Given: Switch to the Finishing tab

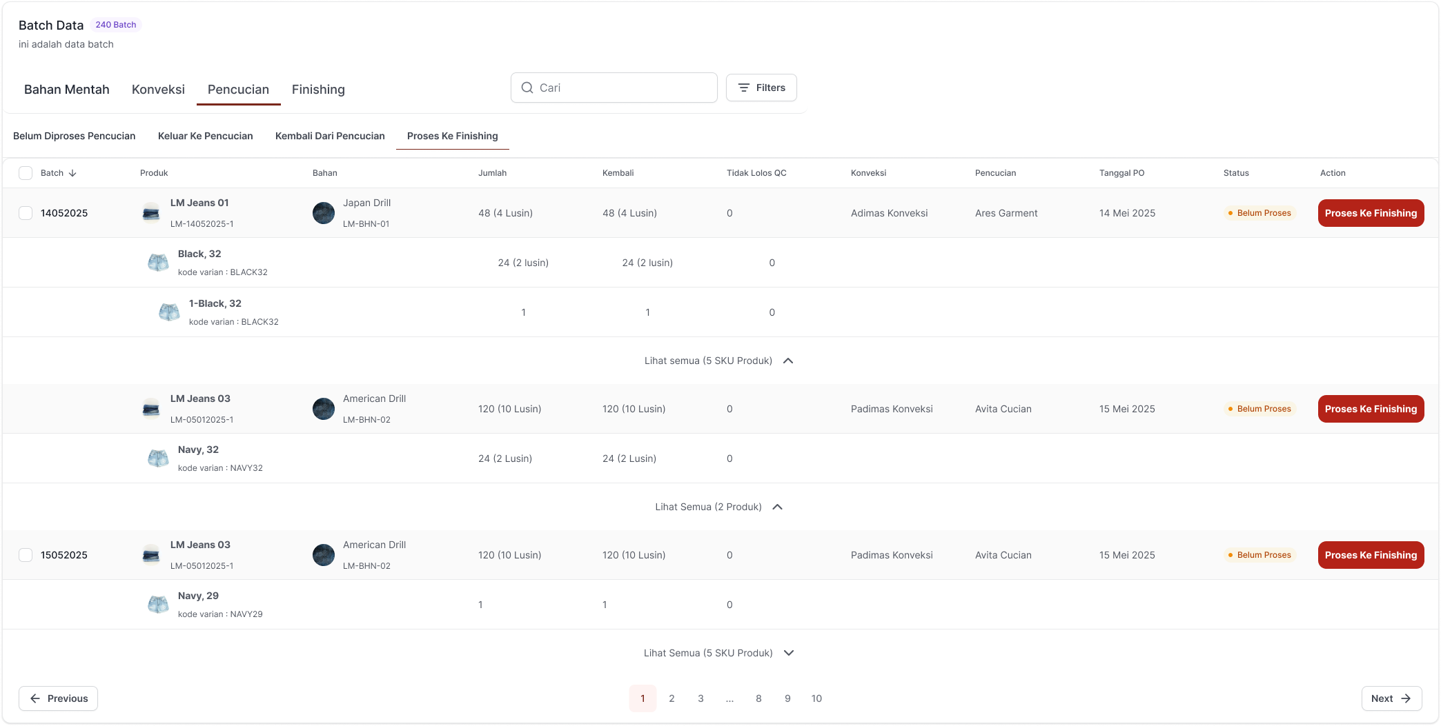Looking at the screenshot, I should coord(318,90).
